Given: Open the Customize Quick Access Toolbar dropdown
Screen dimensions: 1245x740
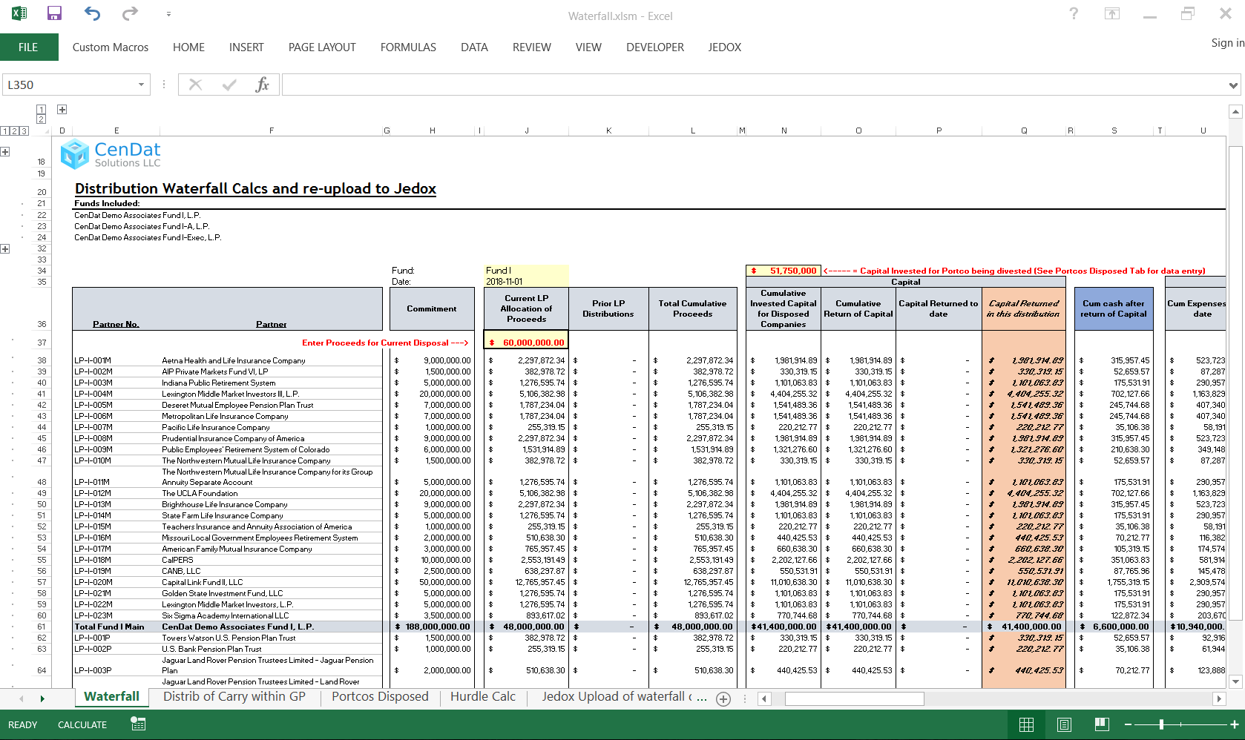Looking at the screenshot, I should coord(168,14).
